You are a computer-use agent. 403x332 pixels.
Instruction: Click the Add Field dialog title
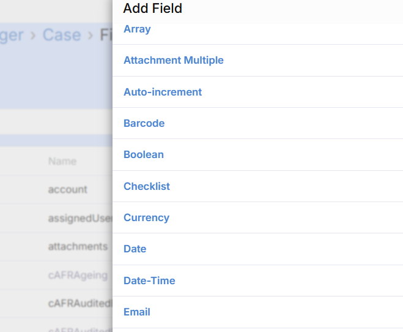point(152,9)
